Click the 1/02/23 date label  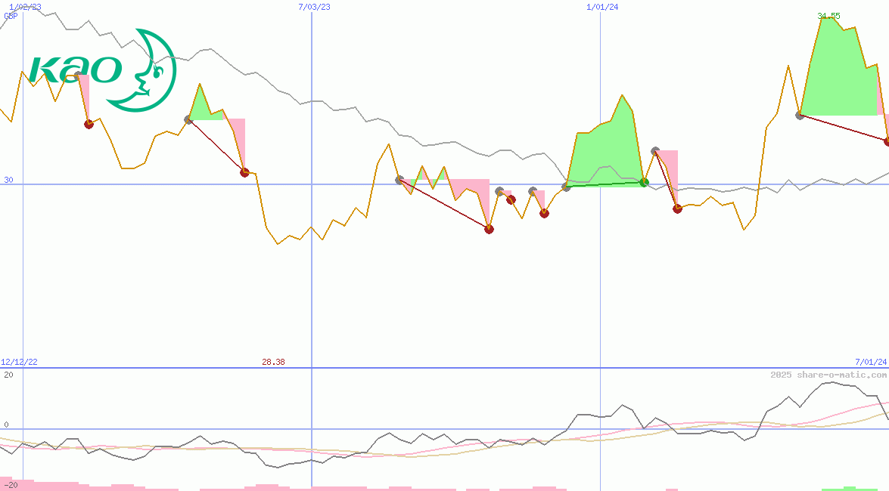25,7
